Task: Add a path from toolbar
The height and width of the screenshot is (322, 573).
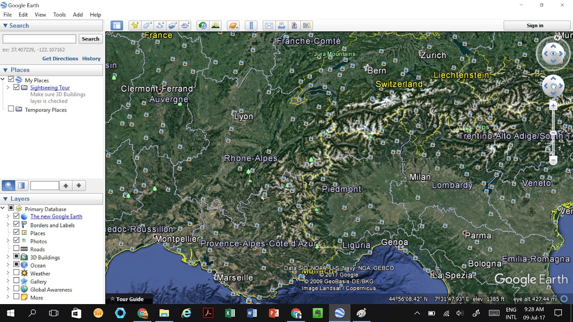Action: [x=160, y=25]
